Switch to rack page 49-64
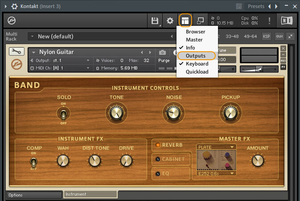The height and width of the screenshot is (201, 300). (x=250, y=37)
